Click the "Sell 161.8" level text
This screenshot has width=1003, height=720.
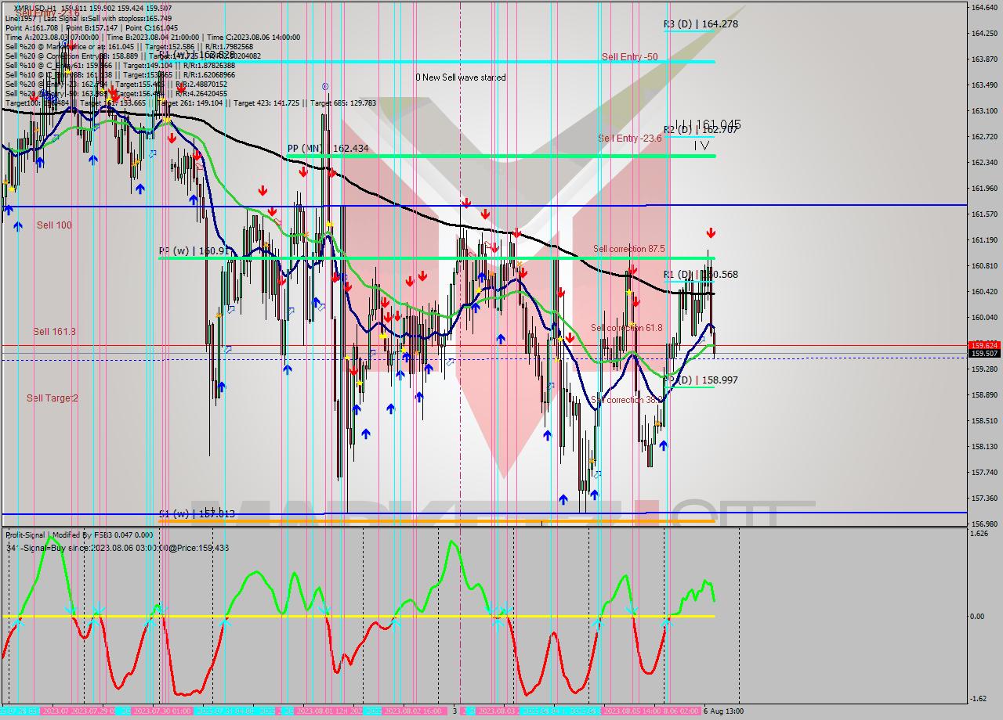point(54,332)
